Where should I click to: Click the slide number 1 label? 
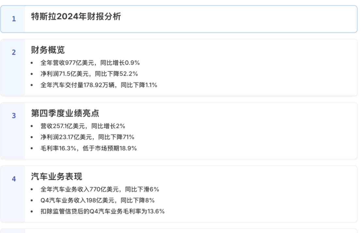14,19
